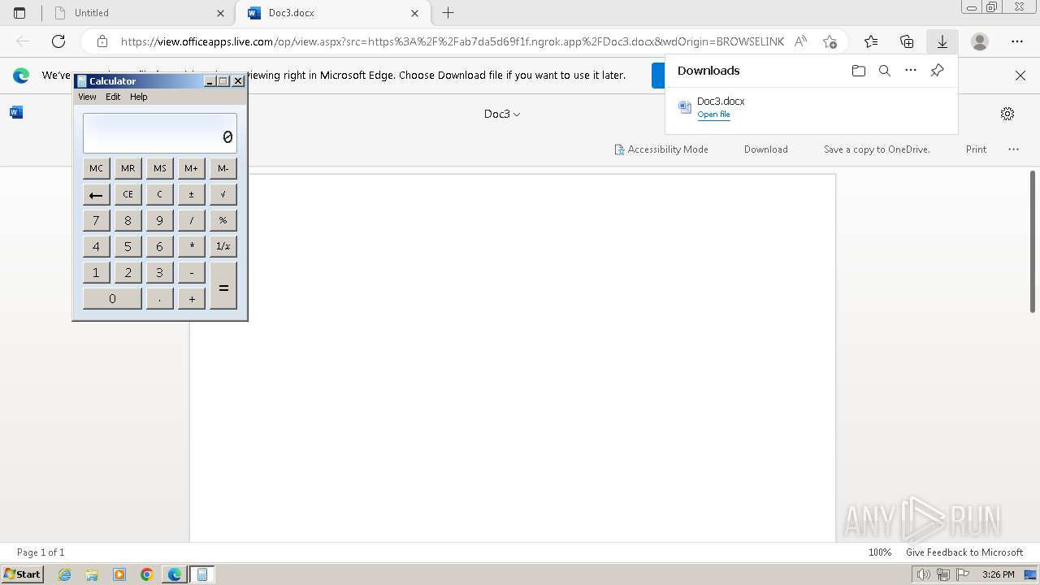The image size is (1040, 585).
Task: Click the Word logo icon
Action: click(16, 112)
